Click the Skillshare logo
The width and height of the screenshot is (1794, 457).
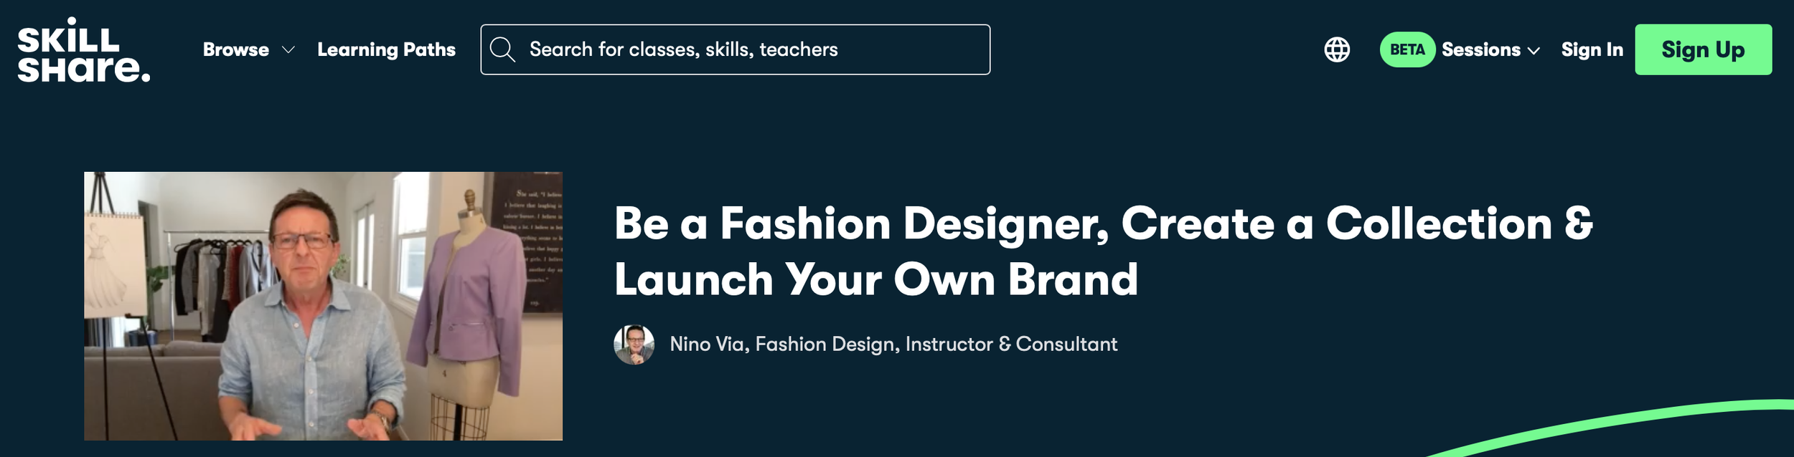(x=84, y=50)
